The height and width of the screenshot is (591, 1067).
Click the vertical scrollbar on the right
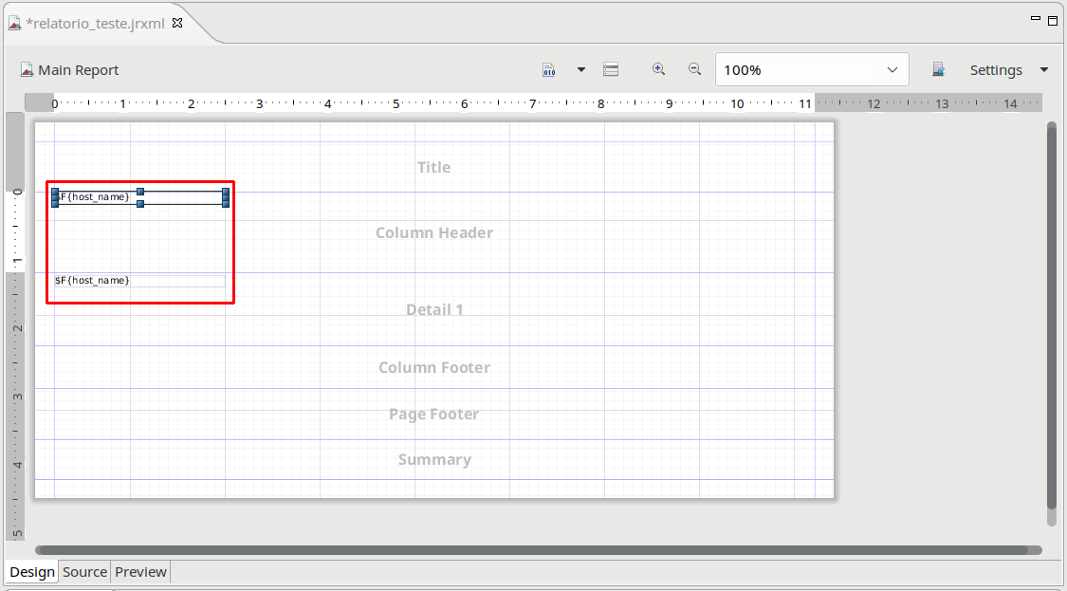(1051, 313)
